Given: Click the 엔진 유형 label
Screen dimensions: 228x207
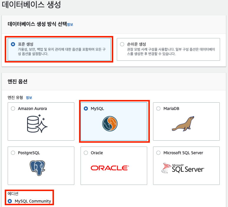Looking at the screenshot, I should pyautogui.click(x=15, y=97).
